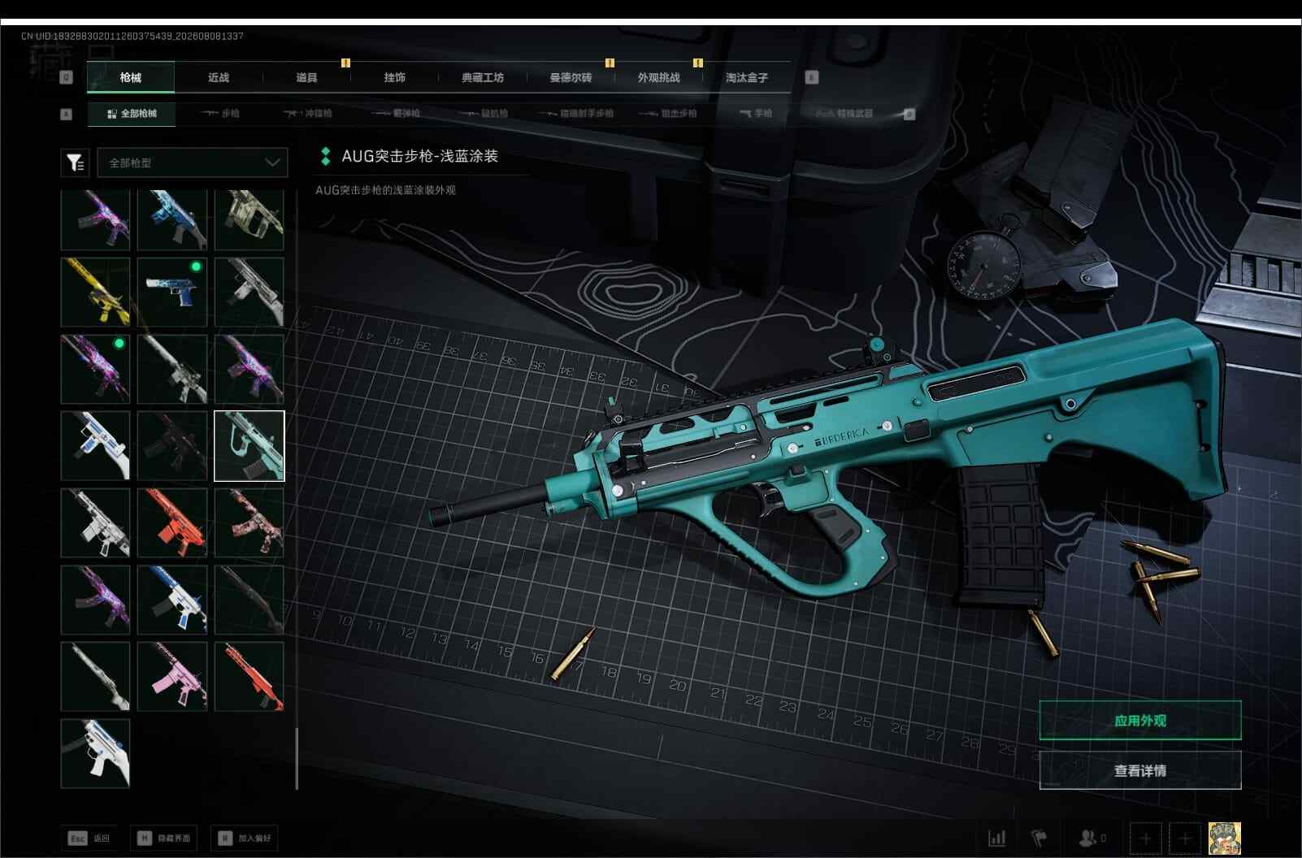
Task: Click the yellow alert badge on 道具
Action: 345,63
